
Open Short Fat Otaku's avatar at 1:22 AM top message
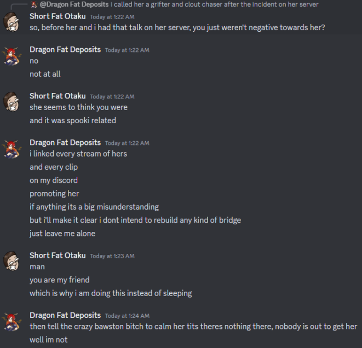(x=11, y=22)
